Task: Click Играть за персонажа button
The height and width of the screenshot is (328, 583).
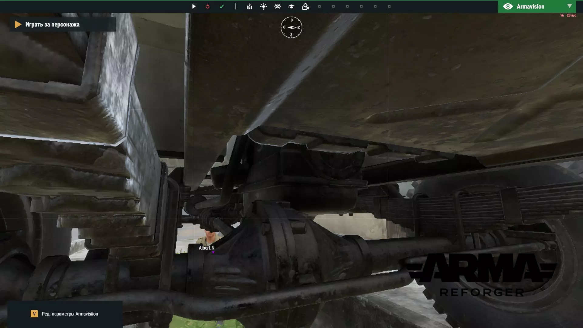Action: point(52,25)
